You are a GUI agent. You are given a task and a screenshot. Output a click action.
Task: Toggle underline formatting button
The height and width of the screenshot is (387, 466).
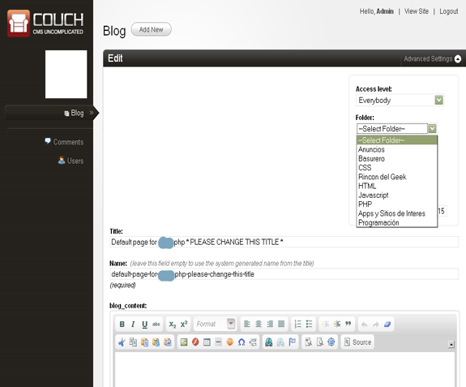[x=145, y=325]
